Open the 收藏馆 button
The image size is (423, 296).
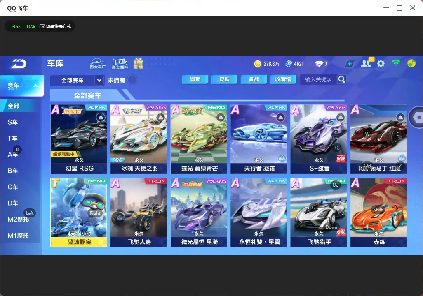283,79
